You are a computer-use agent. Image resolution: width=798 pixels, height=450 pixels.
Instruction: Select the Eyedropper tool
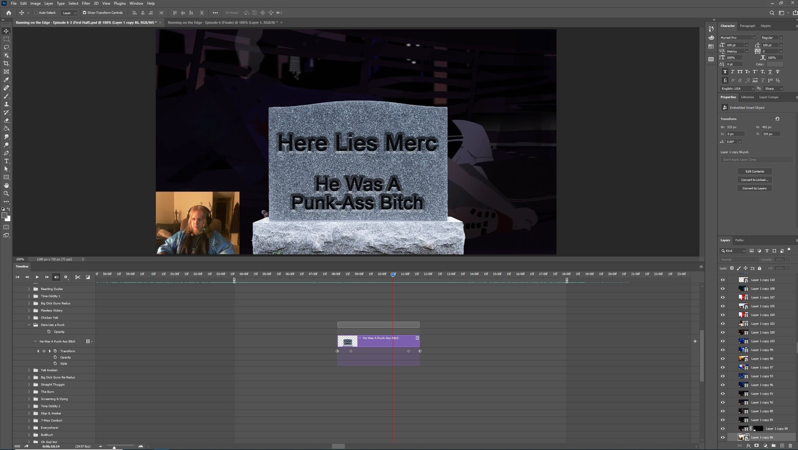coord(6,80)
